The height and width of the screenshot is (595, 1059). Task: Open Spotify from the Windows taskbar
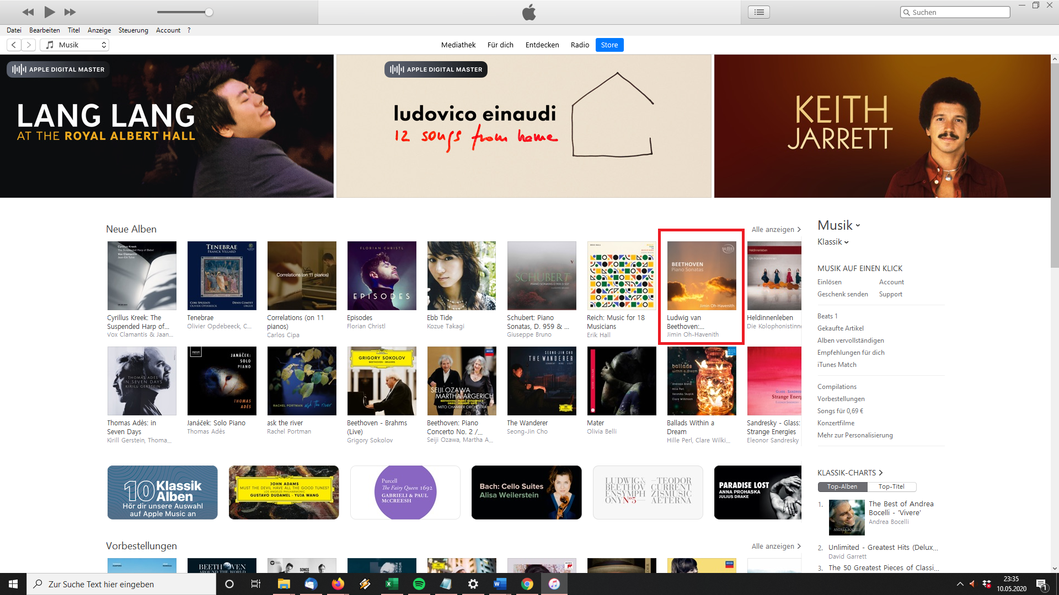419,584
